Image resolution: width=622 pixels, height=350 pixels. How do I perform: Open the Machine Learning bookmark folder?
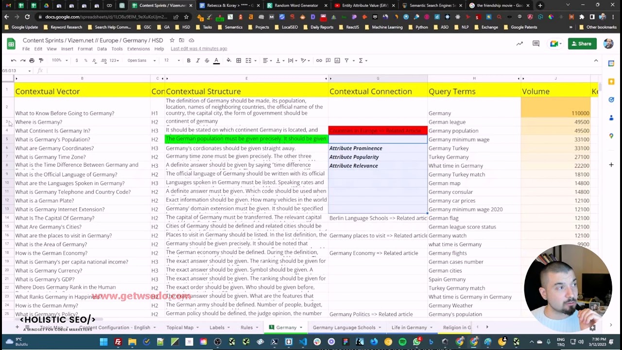point(384,27)
